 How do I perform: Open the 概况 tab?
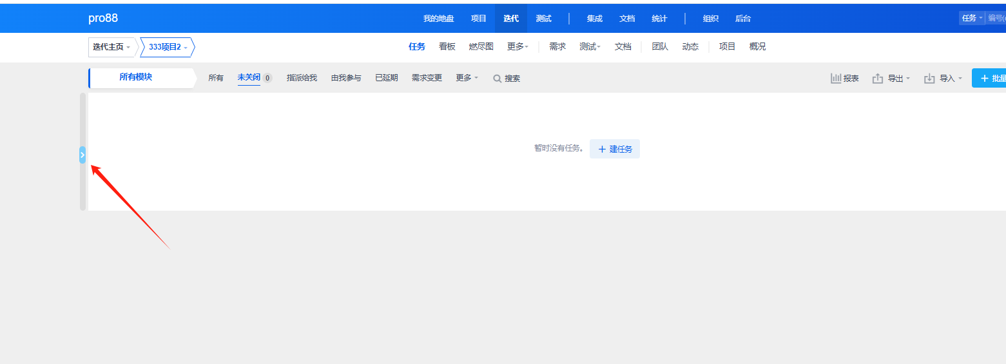pyautogui.click(x=758, y=46)
